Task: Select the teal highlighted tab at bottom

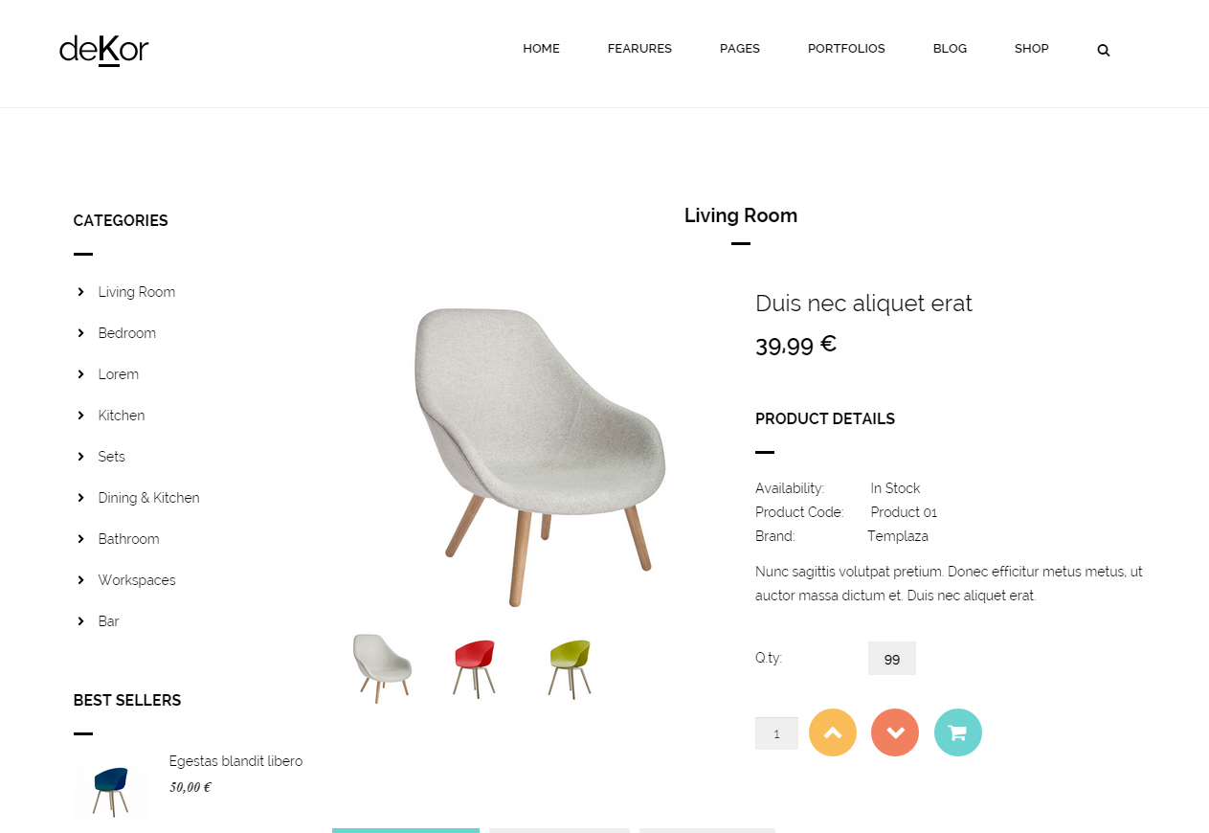Action: tap(406, 830)
